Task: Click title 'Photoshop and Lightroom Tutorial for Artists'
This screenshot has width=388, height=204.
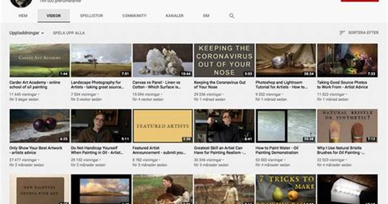Action: pos(281,85)
